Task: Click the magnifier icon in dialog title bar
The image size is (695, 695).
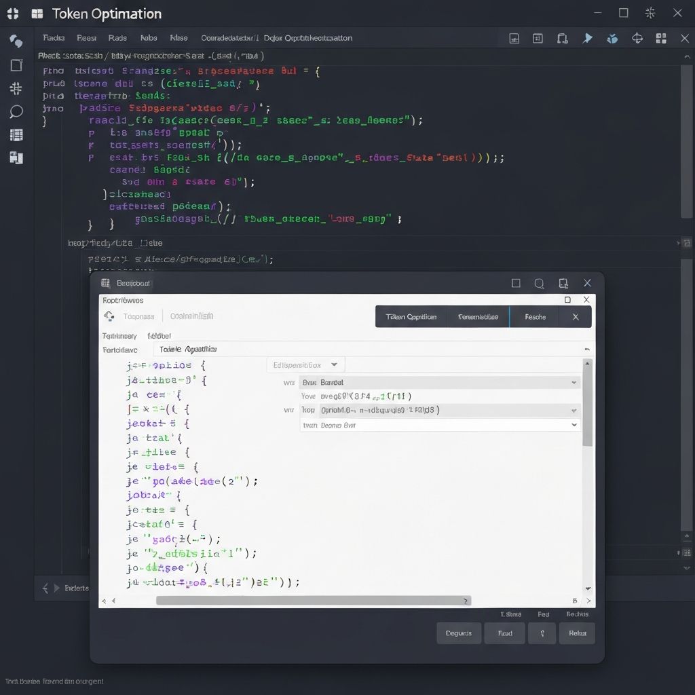Action: [x=539, y=283]
